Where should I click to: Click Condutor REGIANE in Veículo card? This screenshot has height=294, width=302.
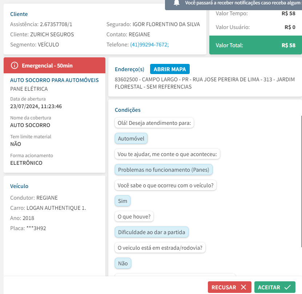click(x=47, y=198)
